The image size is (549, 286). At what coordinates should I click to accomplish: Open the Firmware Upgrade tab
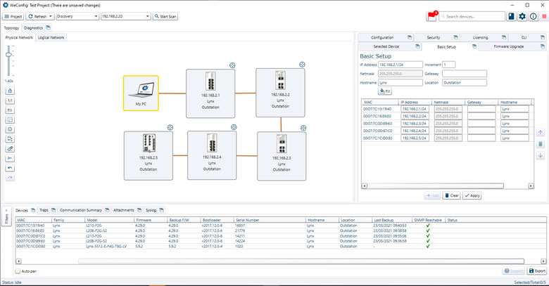[x=509, y=46]
